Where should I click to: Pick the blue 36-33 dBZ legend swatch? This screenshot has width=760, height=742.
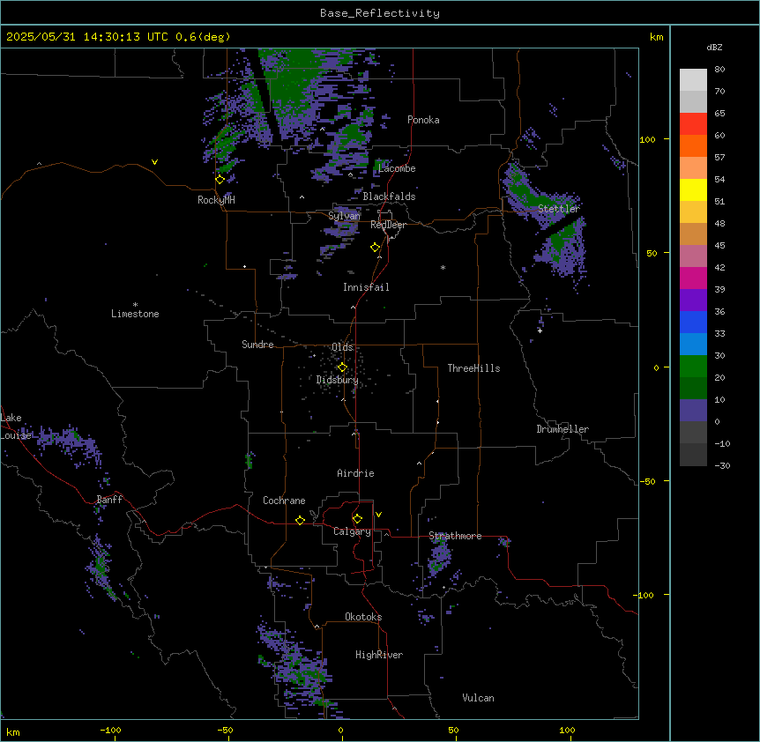coord(693,322)
